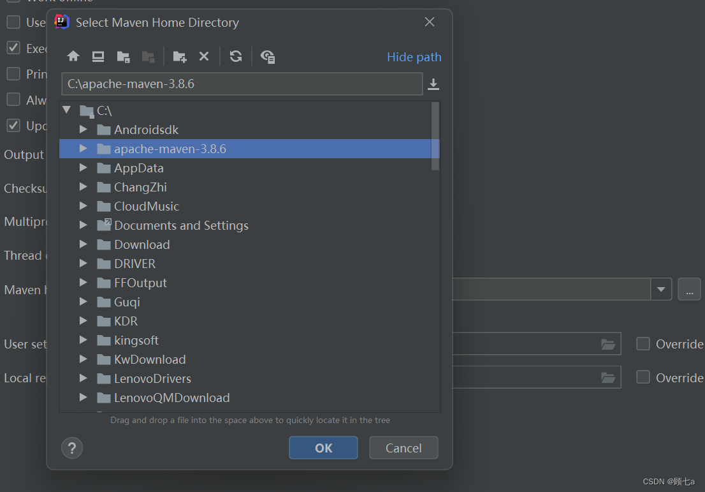Viewport: 705px width, 492px height.
Task: Click the Cancel button
Action: tap(403, 448)
